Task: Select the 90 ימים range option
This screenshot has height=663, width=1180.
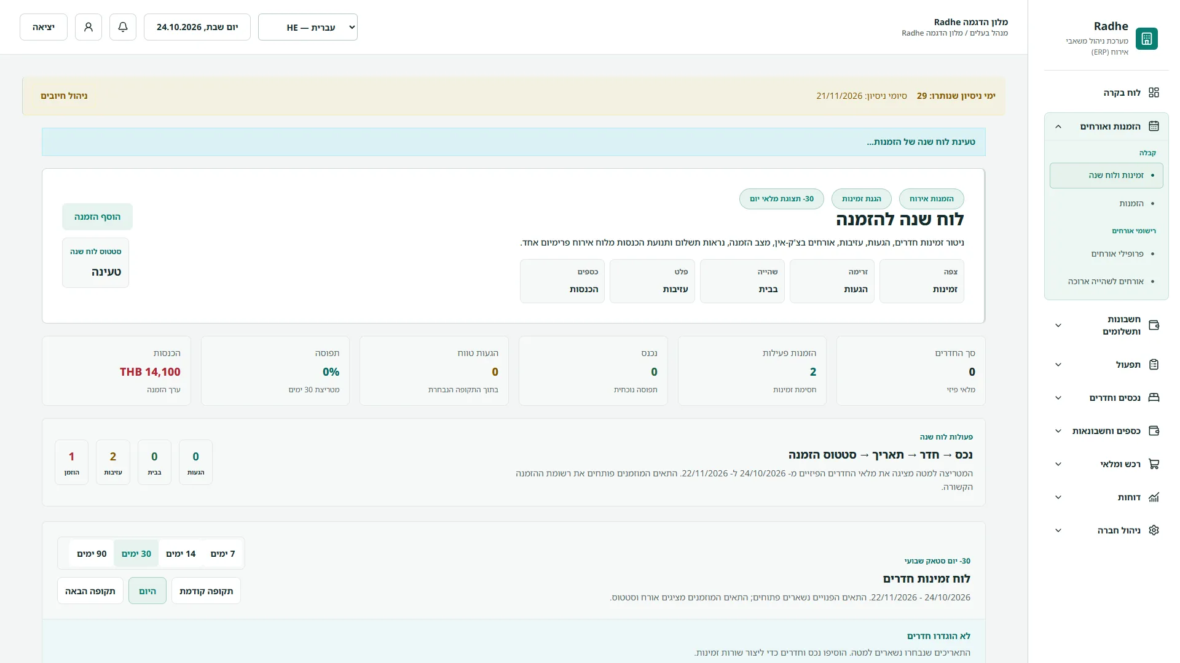Action: tap(92, 554)
